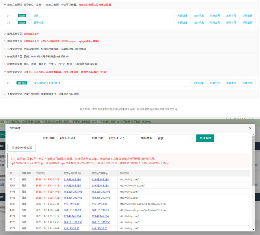Click 定时采集 for 极光资源站 row

click(x=198, y=83)
